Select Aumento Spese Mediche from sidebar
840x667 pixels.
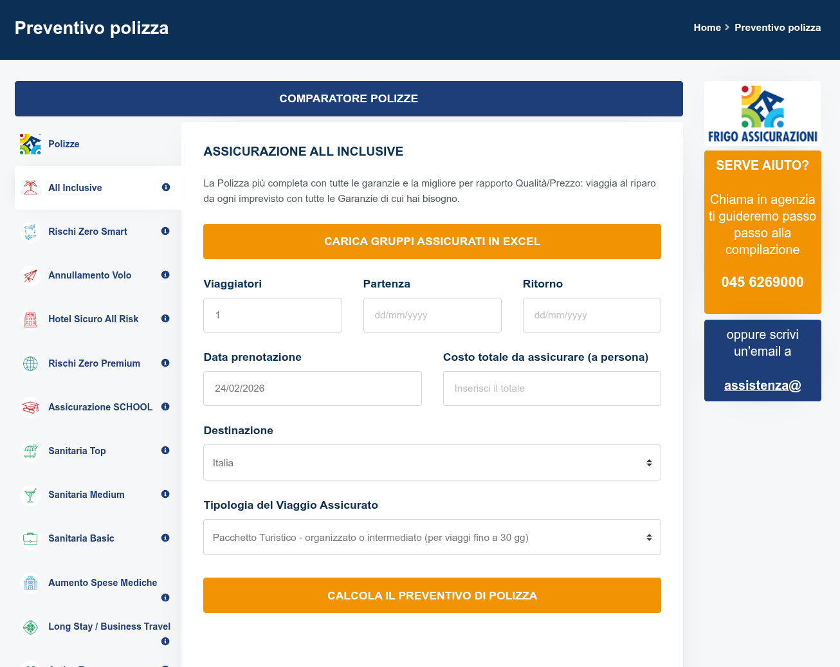click(102, 583)
